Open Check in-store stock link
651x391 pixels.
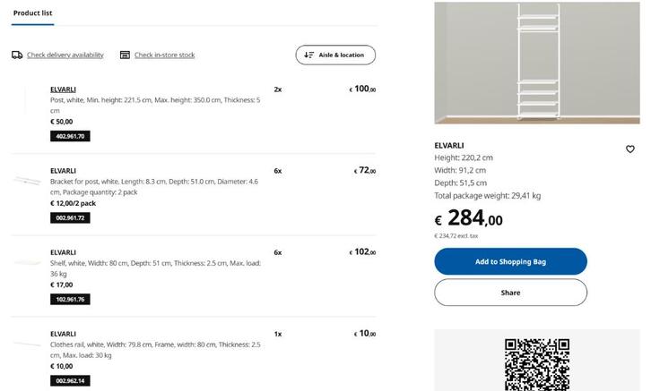(x=164, y=55)
